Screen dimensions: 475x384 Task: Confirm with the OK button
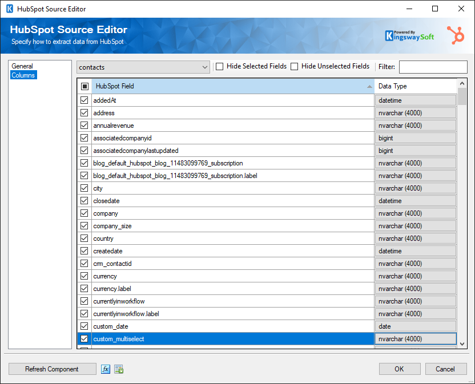tap(400, 369)
